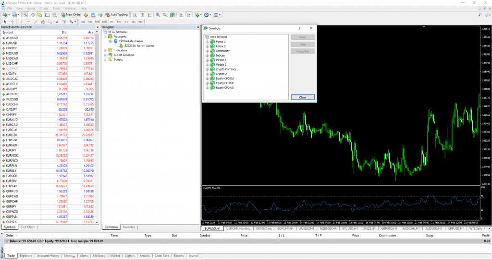Close the Symbols dialog with Close button

click(303, 97)
